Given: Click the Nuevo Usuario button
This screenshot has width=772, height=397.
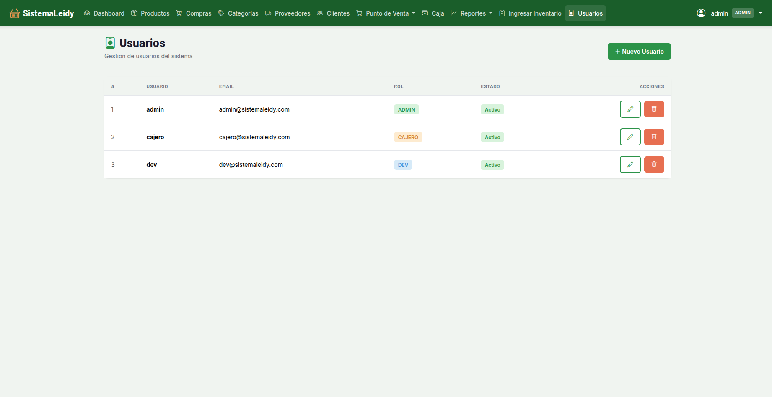Looking at the screenshot, I should tap(639, 52).
